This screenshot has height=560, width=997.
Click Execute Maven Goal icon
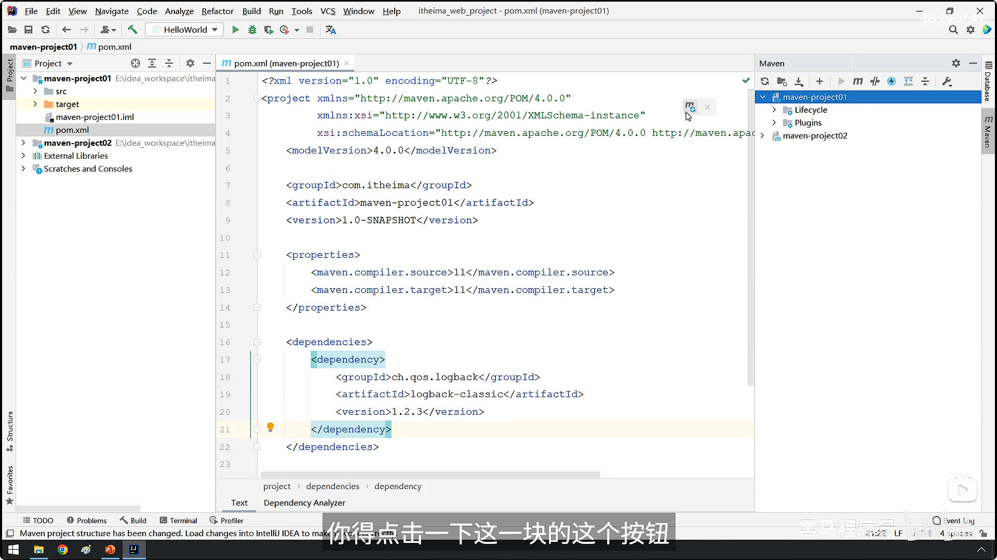pos(858,81)
